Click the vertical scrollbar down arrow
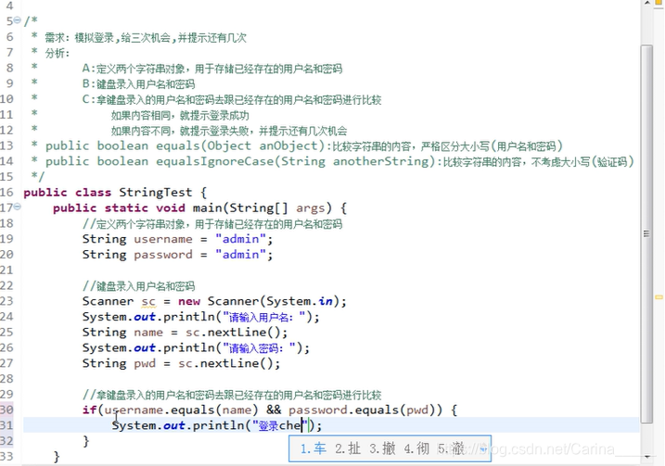The width and height of the screenshot is (665, 466). 646,458
